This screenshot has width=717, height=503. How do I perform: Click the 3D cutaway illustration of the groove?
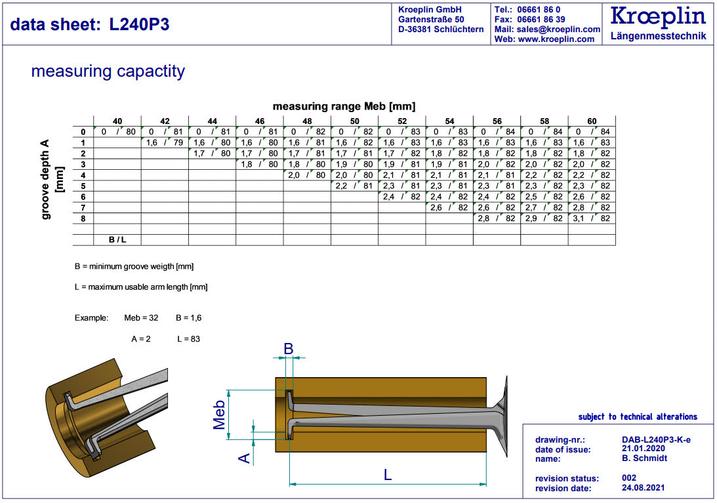[105, 413]
